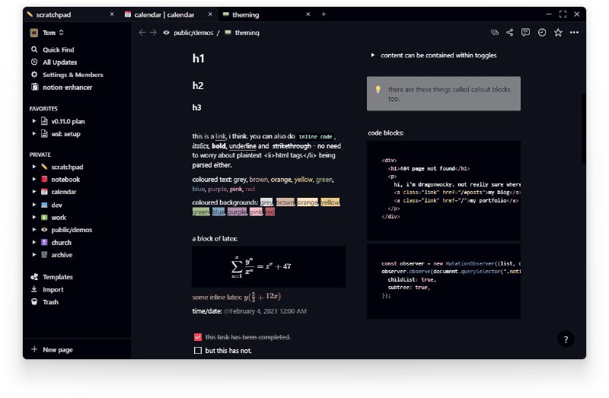Expand the work tree arrow
Viewport: 609px width, 398px height.
pos(34,217)
